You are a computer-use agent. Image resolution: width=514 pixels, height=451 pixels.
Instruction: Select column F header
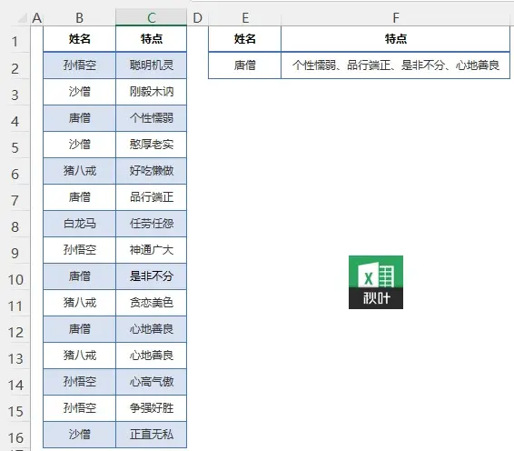(395, 17)
